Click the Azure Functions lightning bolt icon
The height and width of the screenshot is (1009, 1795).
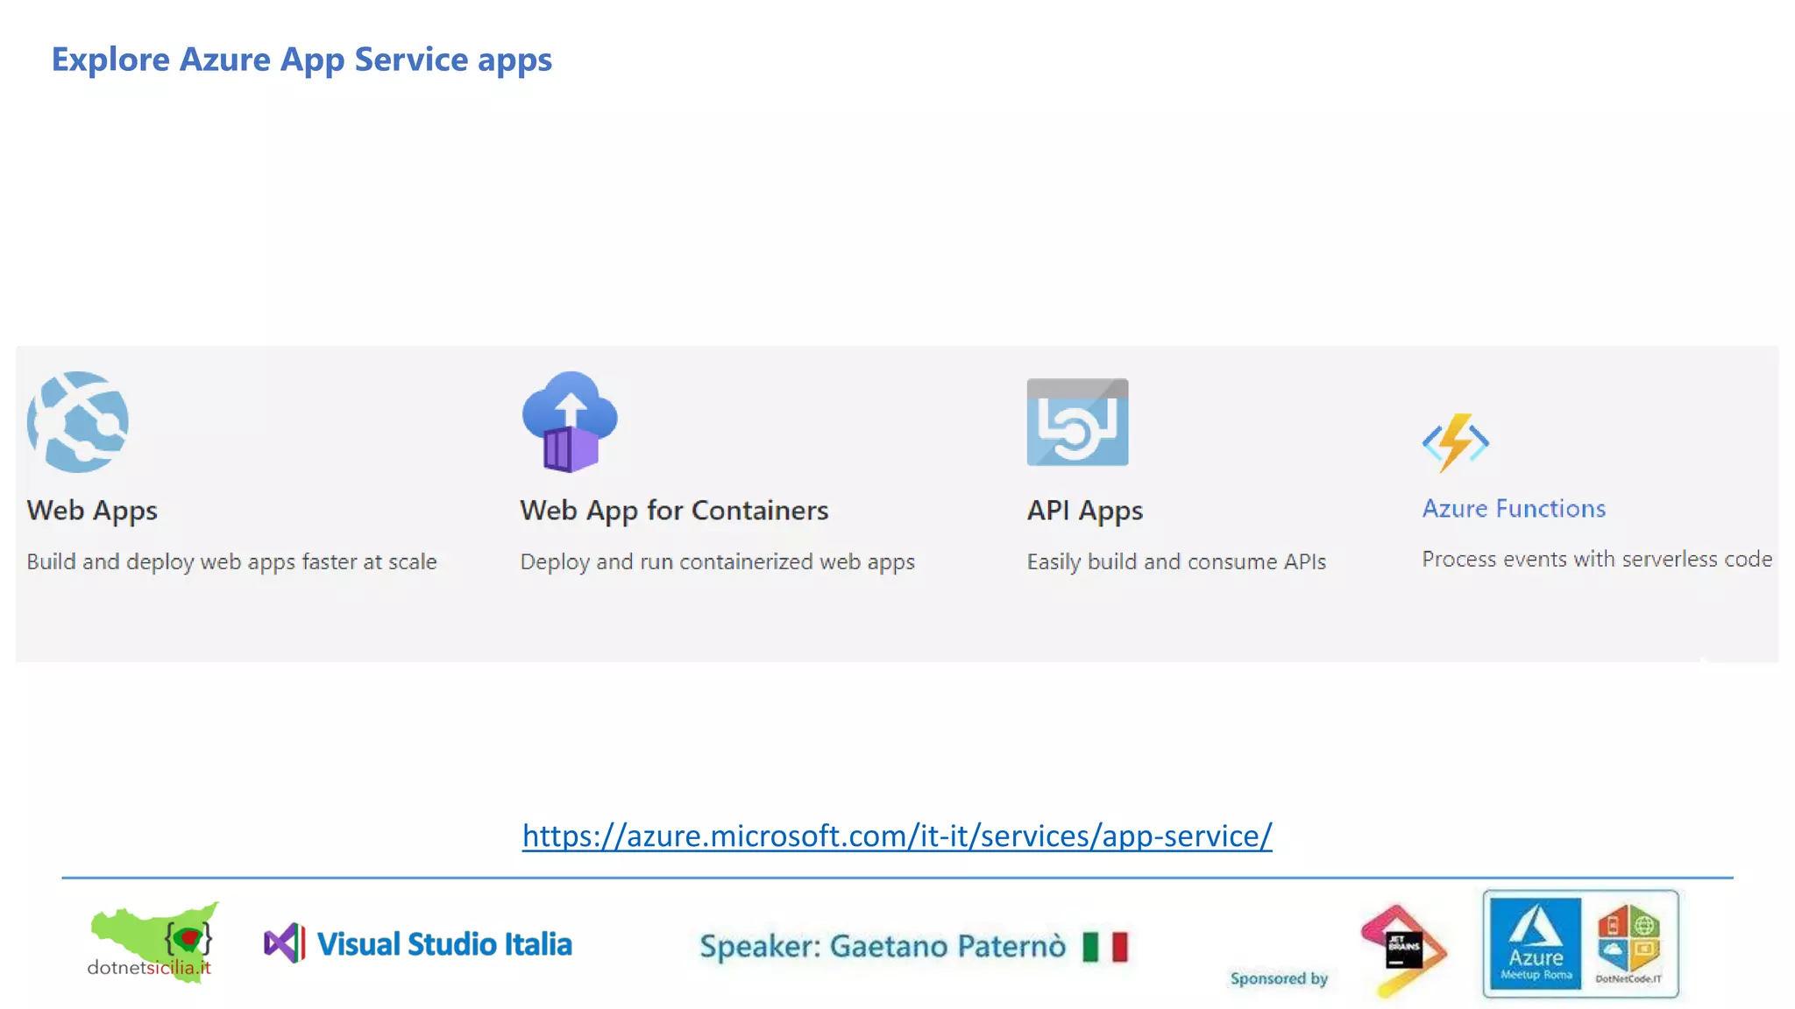pos(1456,442)
